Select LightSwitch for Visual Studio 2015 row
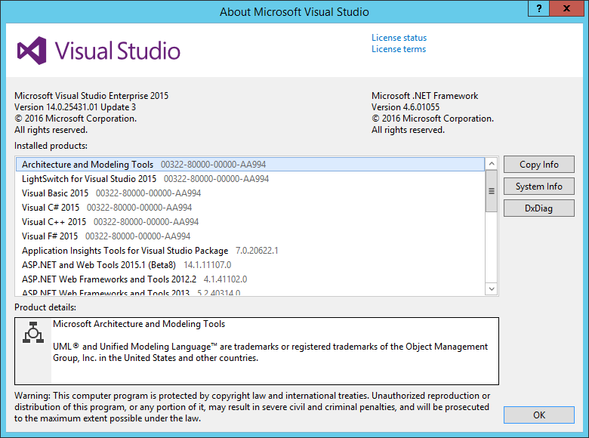589x438 pixels. coord(250,179)
